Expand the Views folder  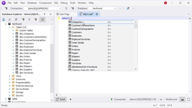pos(9,76)
